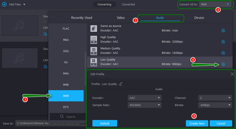Click the High Quality preset icon
The height and width of the screenshot is (129, 236).
tap(94, 39)
